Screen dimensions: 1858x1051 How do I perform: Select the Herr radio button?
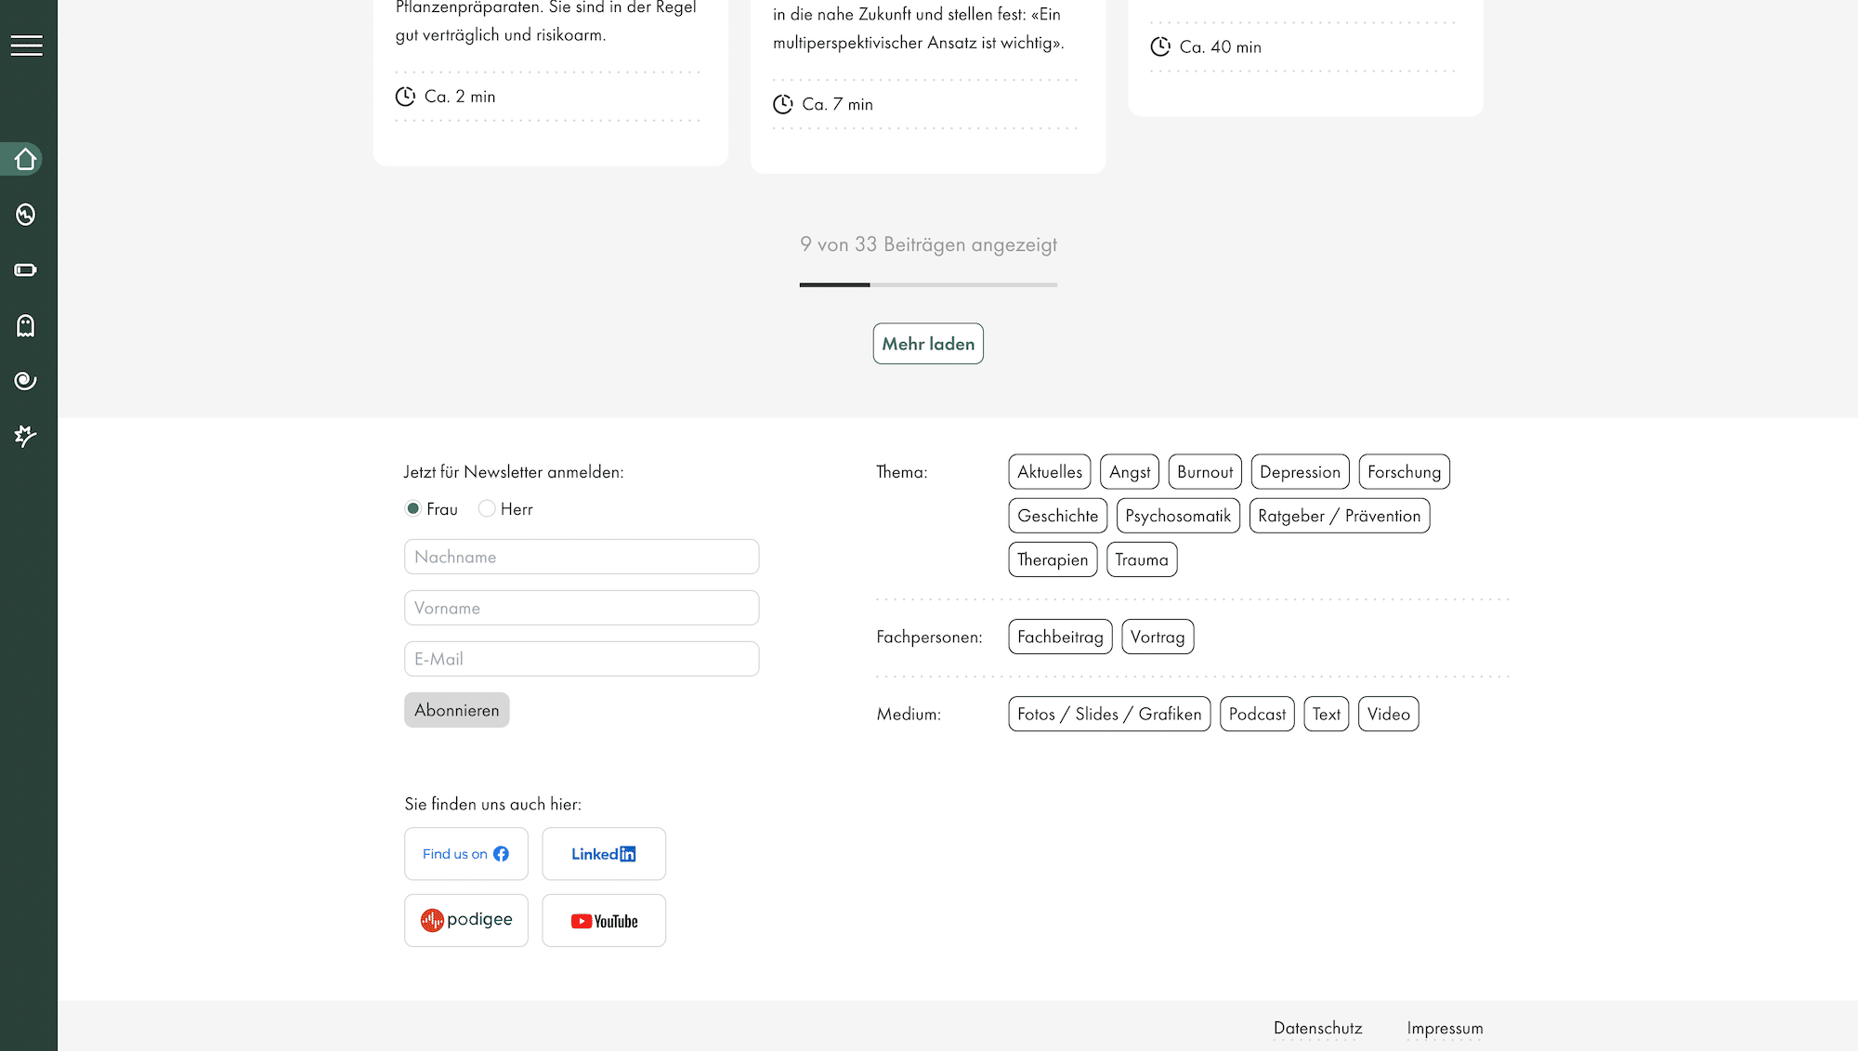(x=487, y=508)
